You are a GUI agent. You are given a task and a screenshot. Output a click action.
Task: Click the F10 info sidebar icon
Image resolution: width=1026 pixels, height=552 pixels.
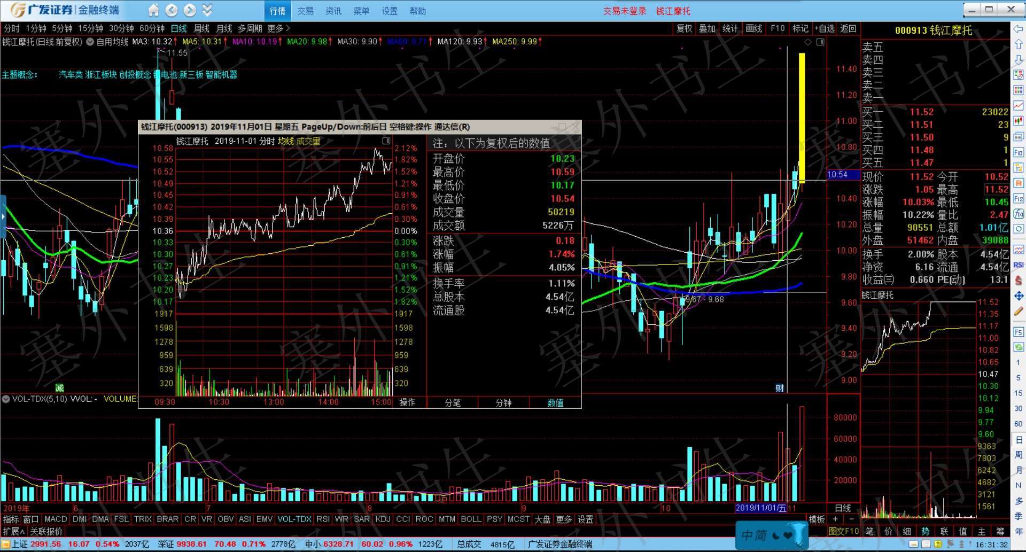point(1019,152)
